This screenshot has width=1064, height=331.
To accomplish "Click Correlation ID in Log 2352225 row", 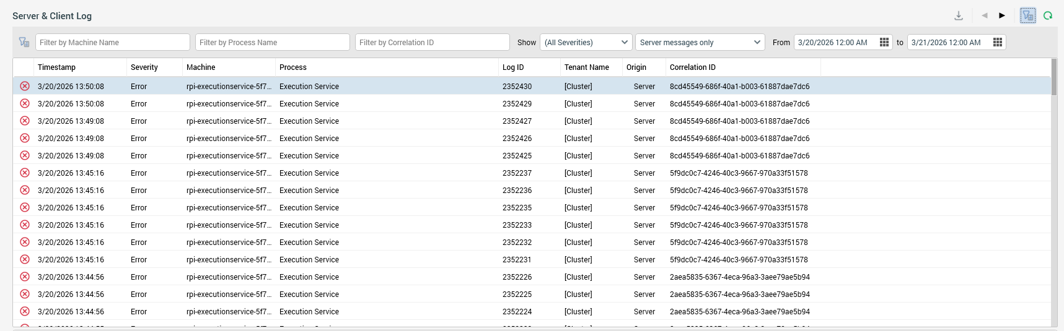I will click(x=739, y=294).
